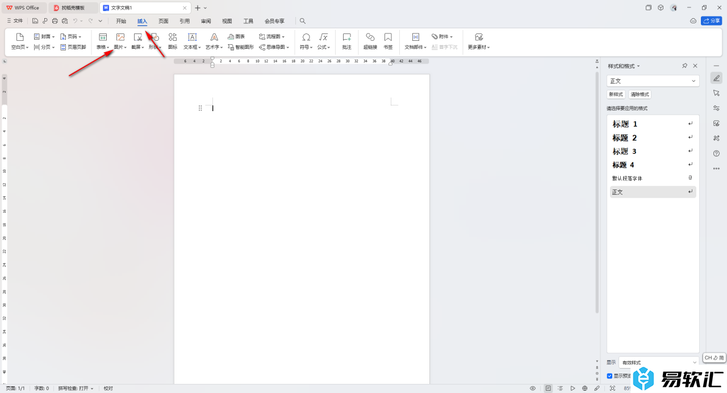Click the help question mark in sidebar
Image resolution: width=727 pixels, height=393 pixels.
pos(716,153)
